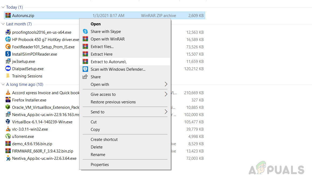Choose Extract to Autoruns\ from the menu
The width and height of the screenshot is (312, 193).
(108, 62)
